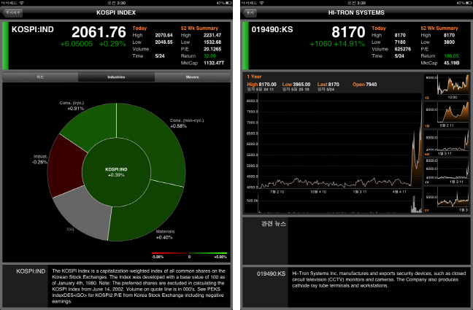Tap the 52 week low 1532.68
This screenshot has height=310, width=473.
(212, 42)
